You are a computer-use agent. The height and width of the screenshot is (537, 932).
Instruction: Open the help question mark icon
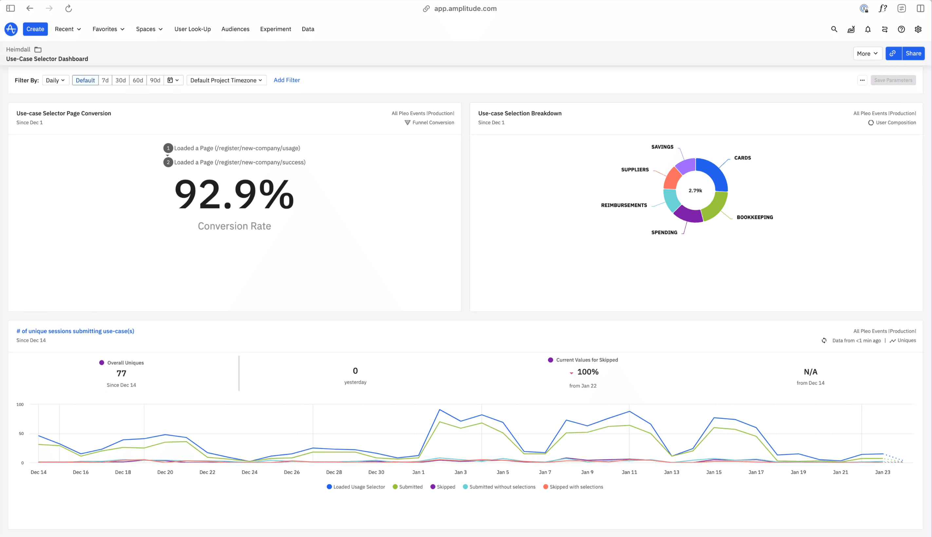pos(902,29)
